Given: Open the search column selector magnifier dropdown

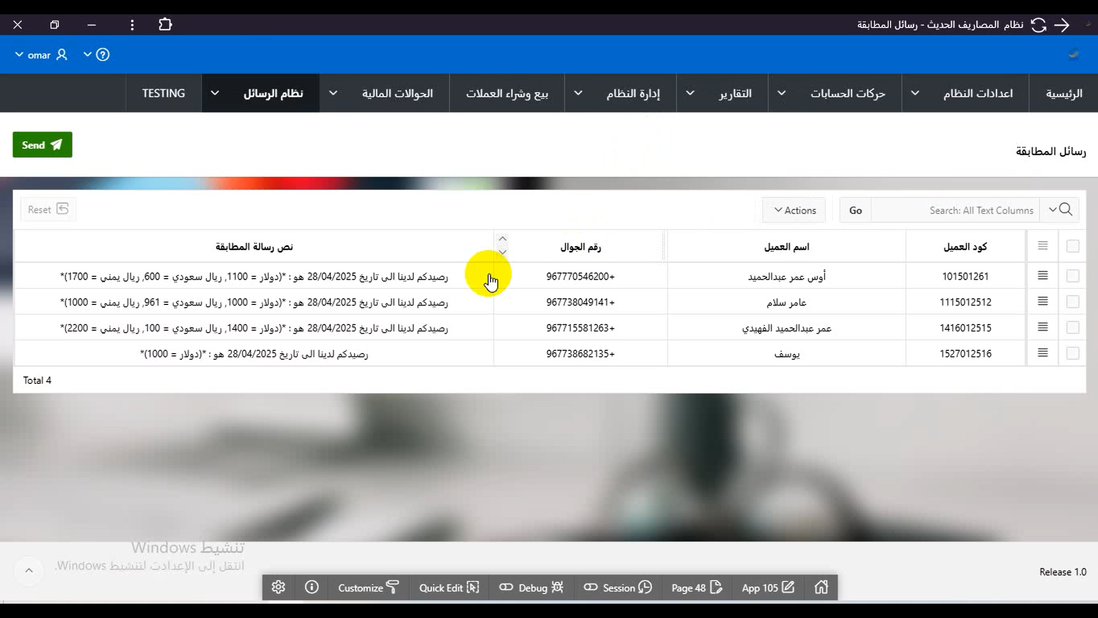Looking at the screenshot, I should [1060, 209].
